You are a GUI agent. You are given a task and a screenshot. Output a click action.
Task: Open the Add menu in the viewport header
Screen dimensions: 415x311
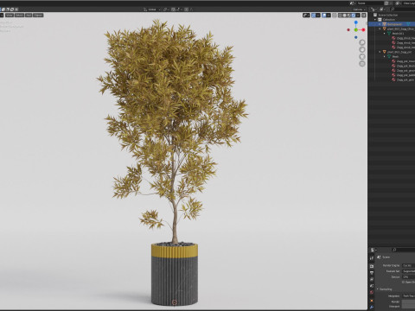point(29,15)
